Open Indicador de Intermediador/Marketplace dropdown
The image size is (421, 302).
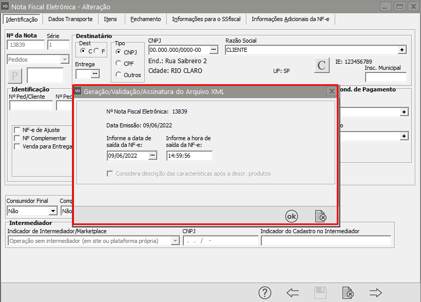(x=175, y=241)
